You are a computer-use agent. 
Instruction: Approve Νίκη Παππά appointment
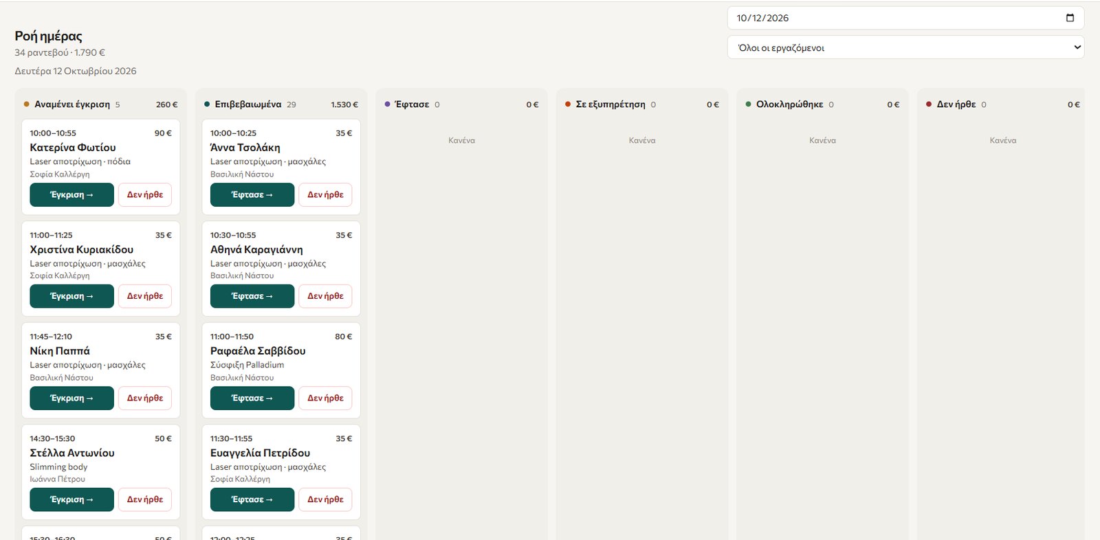coord(71,398)
